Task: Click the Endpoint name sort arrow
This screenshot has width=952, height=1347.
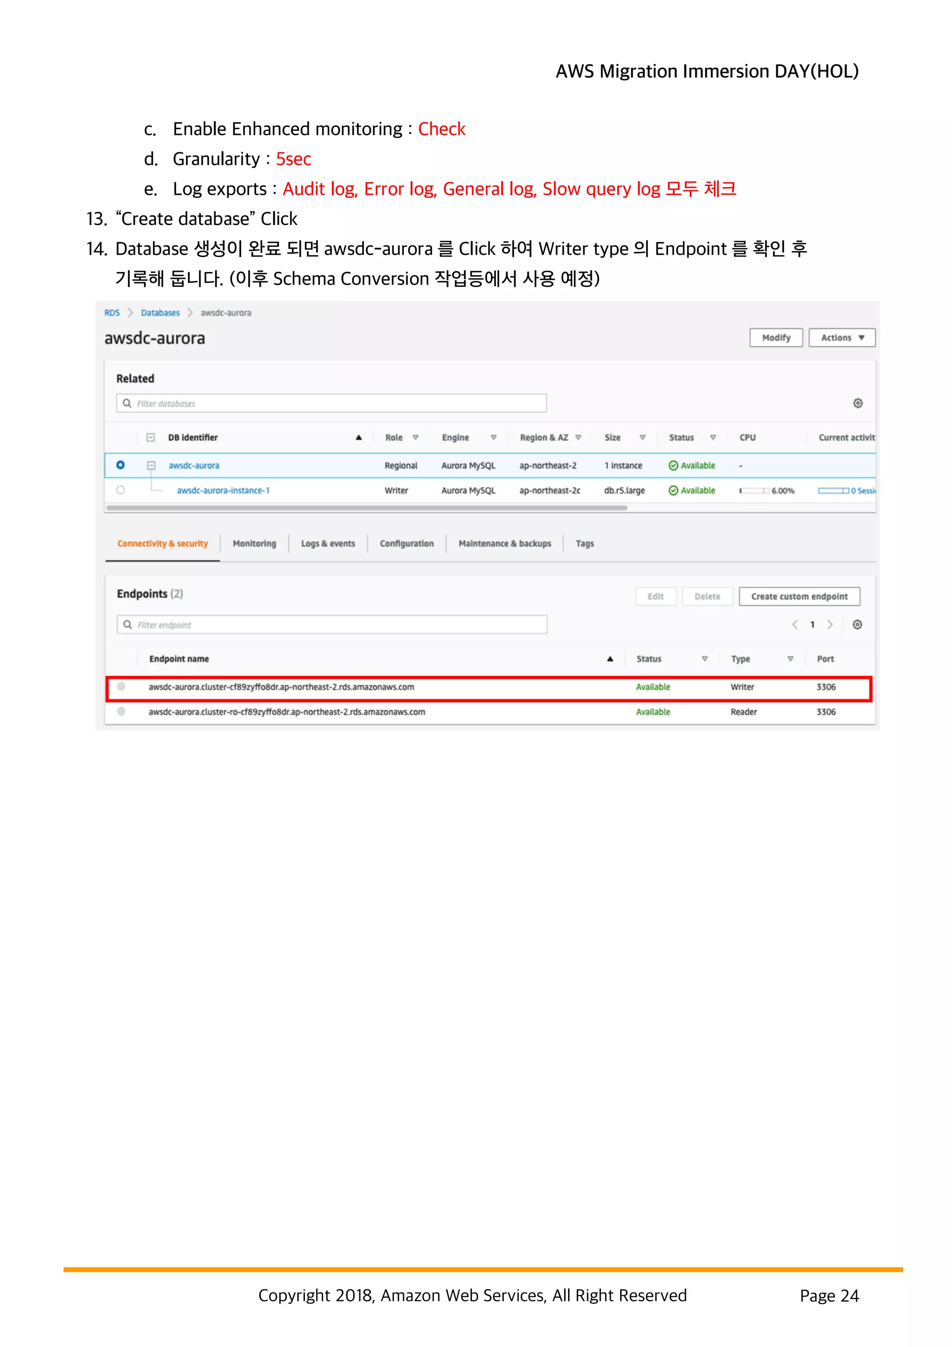Action: coord(610,659)
